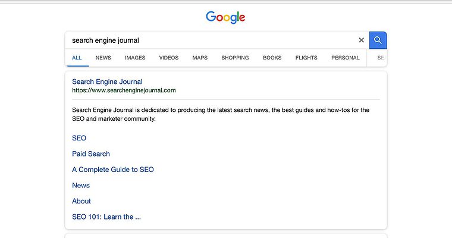Go to the SHOPPING tab
The image size is (452, 238).
tap(236, 58)
